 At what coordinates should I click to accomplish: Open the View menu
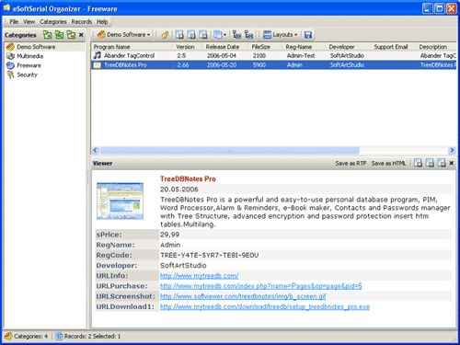pos(29,22)
